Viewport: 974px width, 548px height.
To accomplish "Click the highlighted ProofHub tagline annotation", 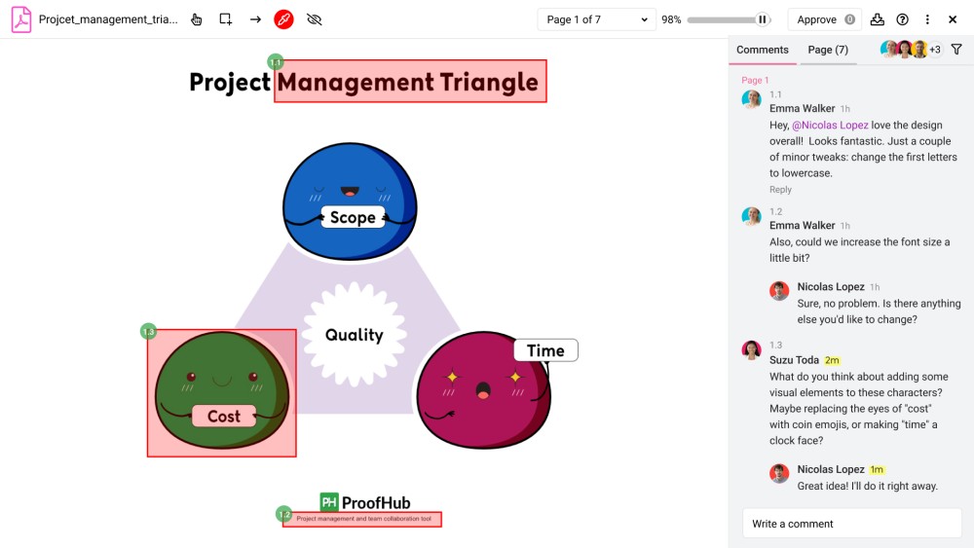I will pyautogui.click(x=362, y=519).
